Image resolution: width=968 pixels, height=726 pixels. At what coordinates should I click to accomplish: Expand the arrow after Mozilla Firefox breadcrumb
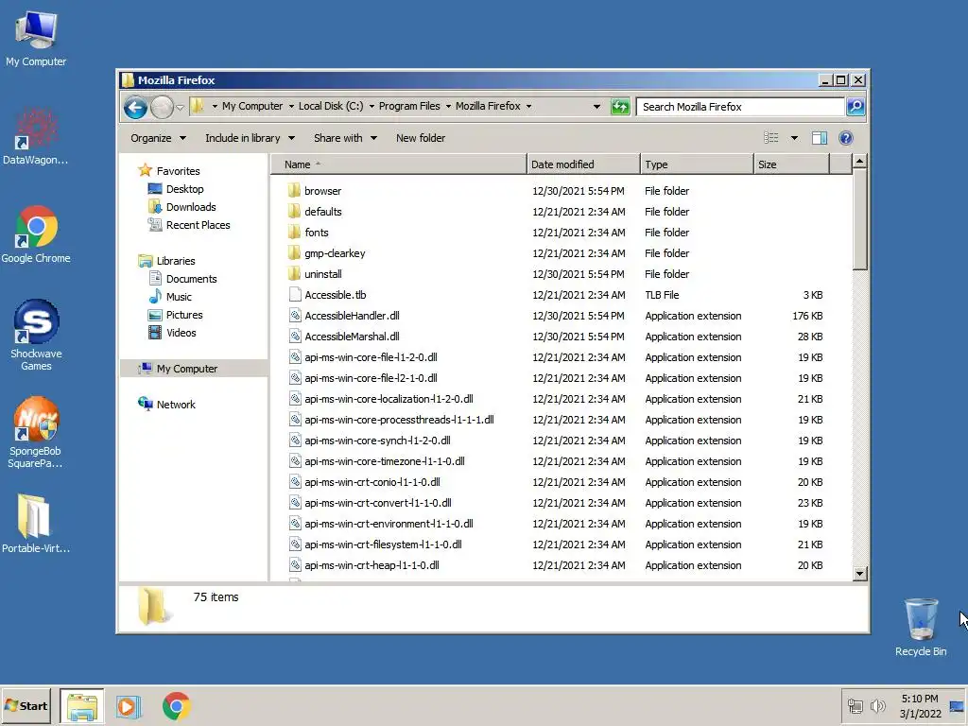pyautogui.click(x=528, y=106)
